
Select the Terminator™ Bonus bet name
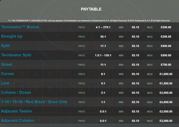pyautogui.click(x=20, y=27)
